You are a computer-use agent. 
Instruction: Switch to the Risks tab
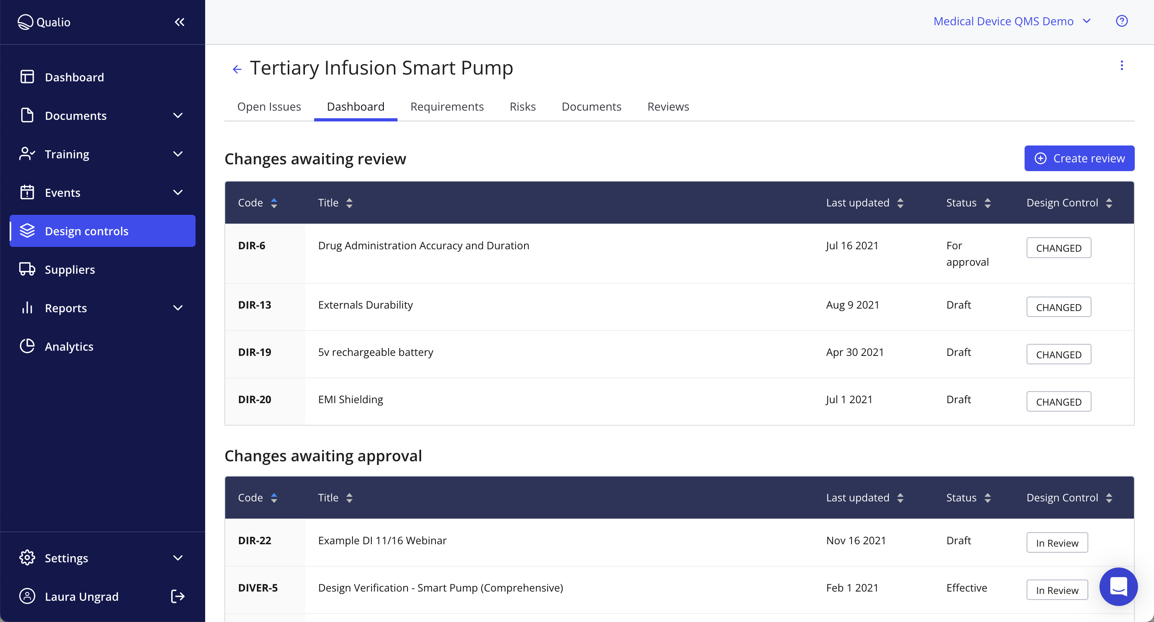click(x=523, y=107)
